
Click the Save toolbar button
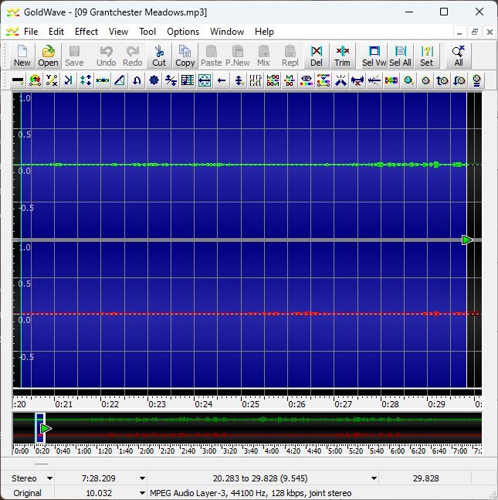[x=74, y=56]
